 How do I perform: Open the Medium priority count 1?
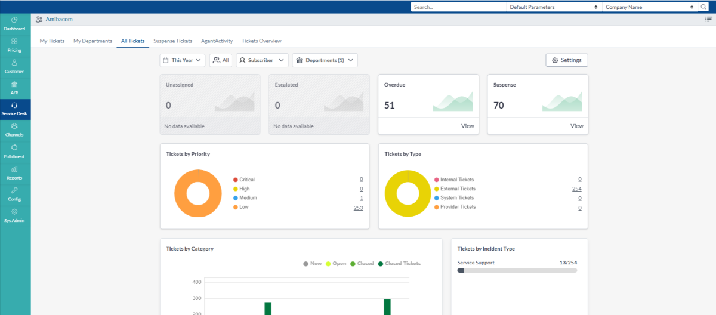(x=362, y=198)
